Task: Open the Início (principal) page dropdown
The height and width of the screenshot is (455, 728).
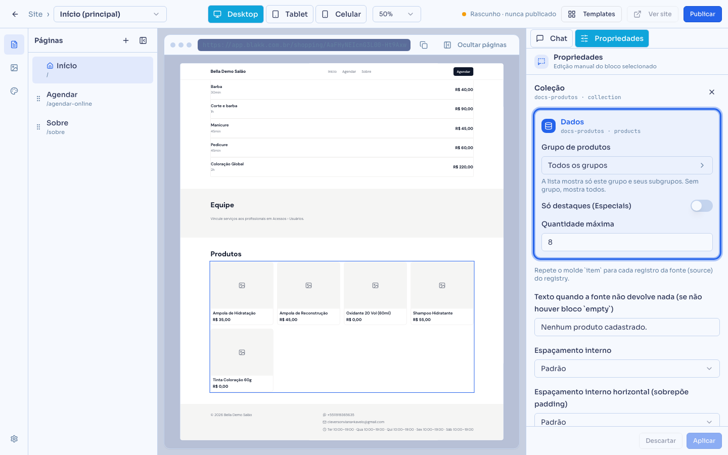Action: coord(110,14)
